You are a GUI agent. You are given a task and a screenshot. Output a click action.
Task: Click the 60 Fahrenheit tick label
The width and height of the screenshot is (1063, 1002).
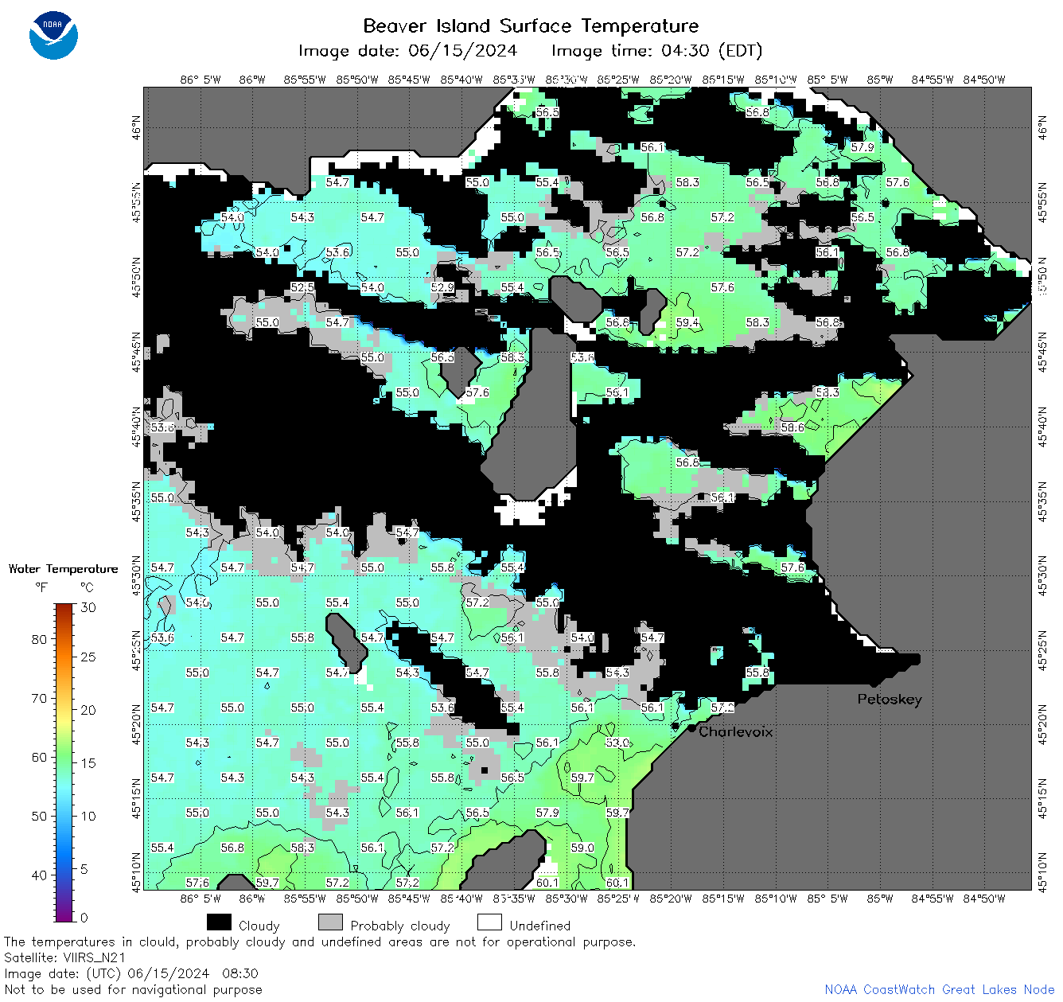(39, 757)
